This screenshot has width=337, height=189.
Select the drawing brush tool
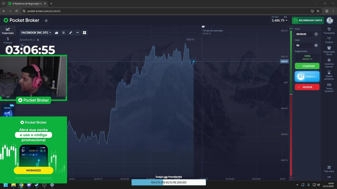click(71, 33)
